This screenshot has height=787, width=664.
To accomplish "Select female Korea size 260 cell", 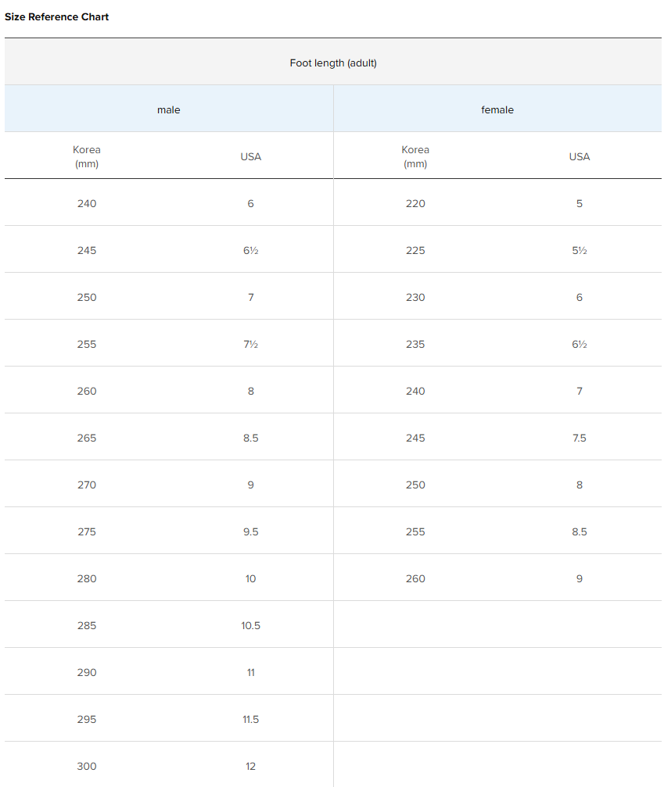I will [415, 578].
